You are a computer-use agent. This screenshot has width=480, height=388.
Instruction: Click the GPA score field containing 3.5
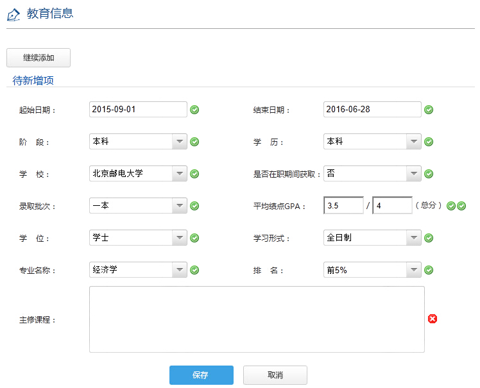(x=343, y=206)
